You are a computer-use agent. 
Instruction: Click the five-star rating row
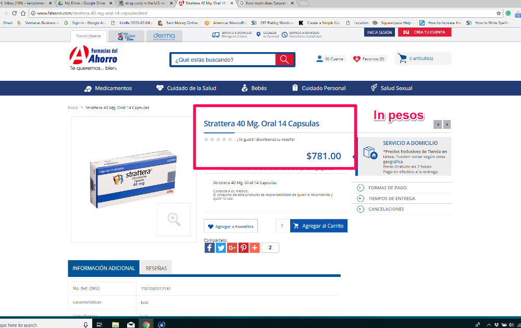point(218,139)
